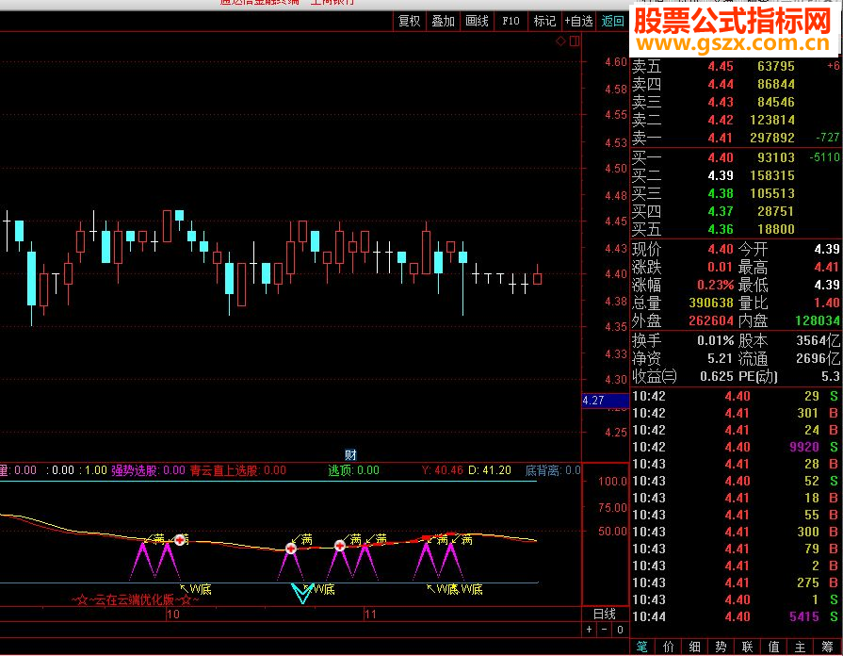Click the Y: 40.46 indicator value

point(443,470)
